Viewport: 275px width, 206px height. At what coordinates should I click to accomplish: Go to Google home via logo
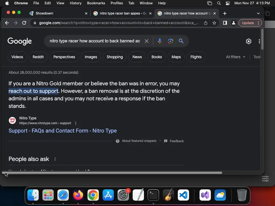20,41
